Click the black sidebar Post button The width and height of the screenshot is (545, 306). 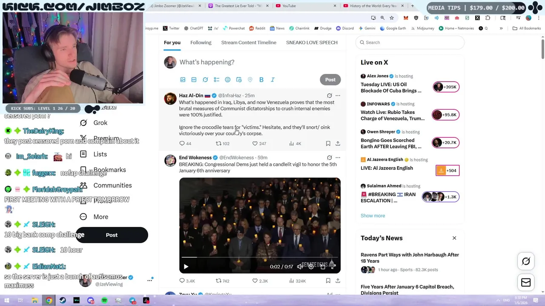tap(112, 235)
